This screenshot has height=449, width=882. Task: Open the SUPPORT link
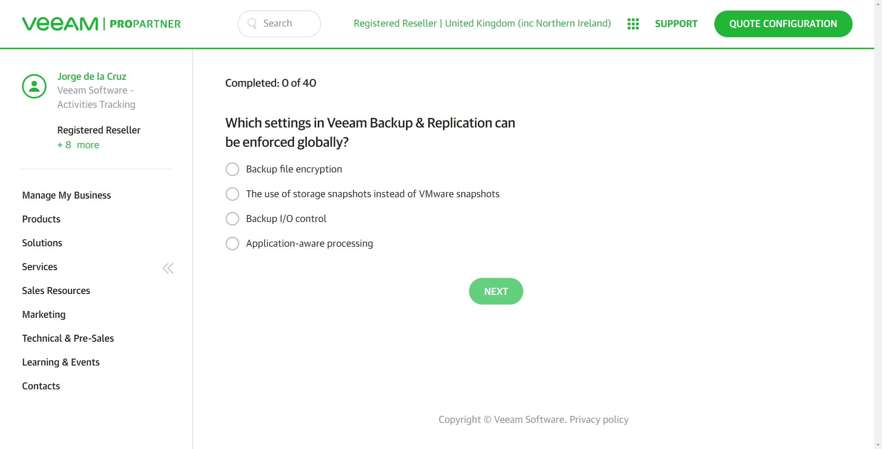click(x=676, y=24)
